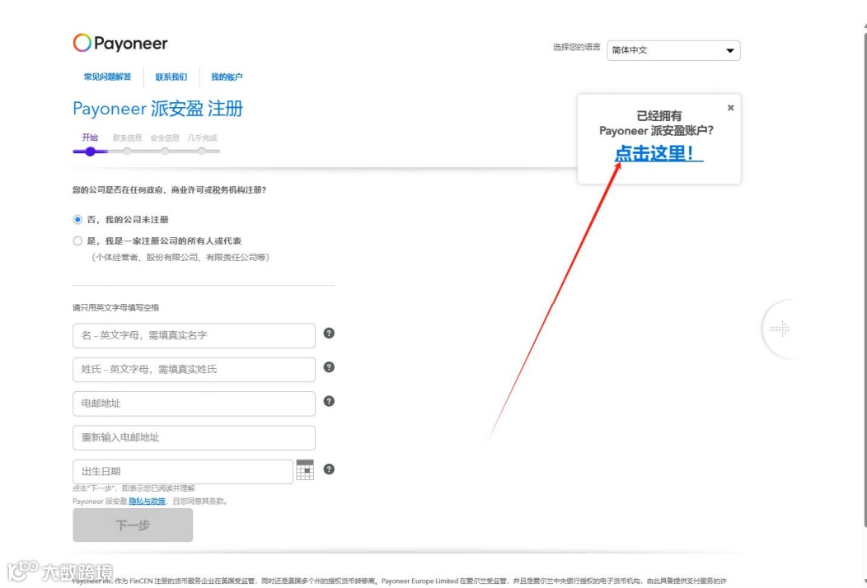Open the calendar date picker icon
This screenshot has height=588, width=867.
click(305, 469)
